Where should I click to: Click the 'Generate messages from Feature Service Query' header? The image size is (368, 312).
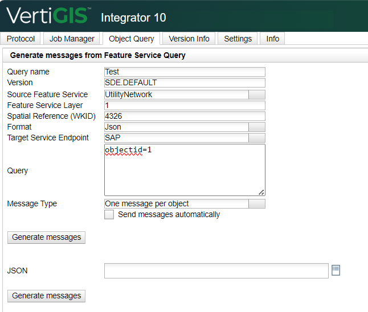tap(97, 55)
